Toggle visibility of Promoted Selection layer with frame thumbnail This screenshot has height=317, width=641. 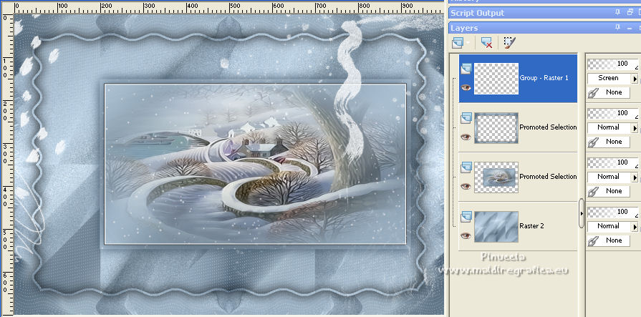[466, 137]
